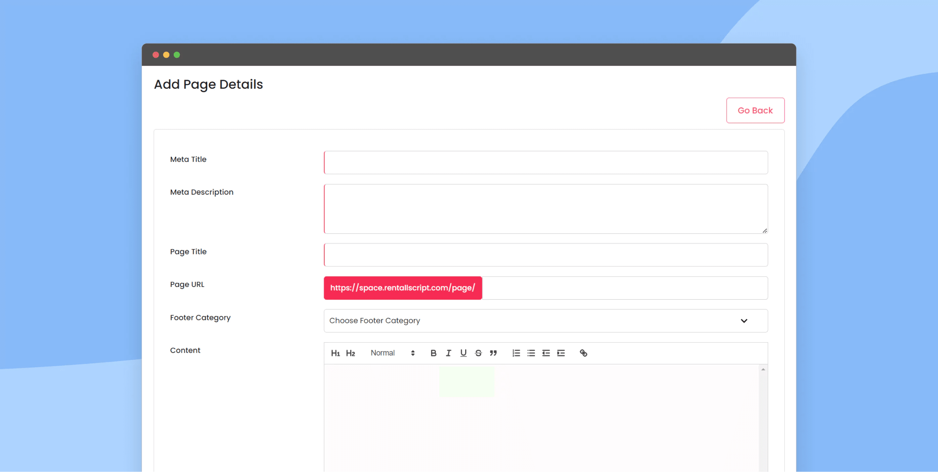Image resolution: width=938 pixels, height=472 pixels.
Task: Click the yellow minimize window dot
Action: (x=166, y=55)
